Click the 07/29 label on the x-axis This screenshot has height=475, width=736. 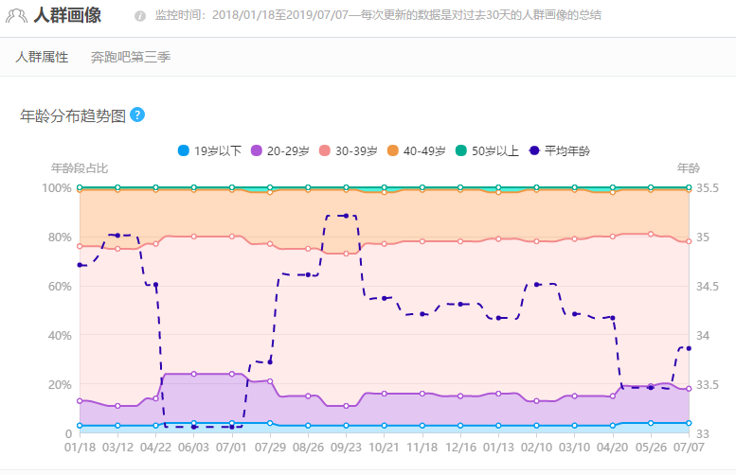coord(270,448)
